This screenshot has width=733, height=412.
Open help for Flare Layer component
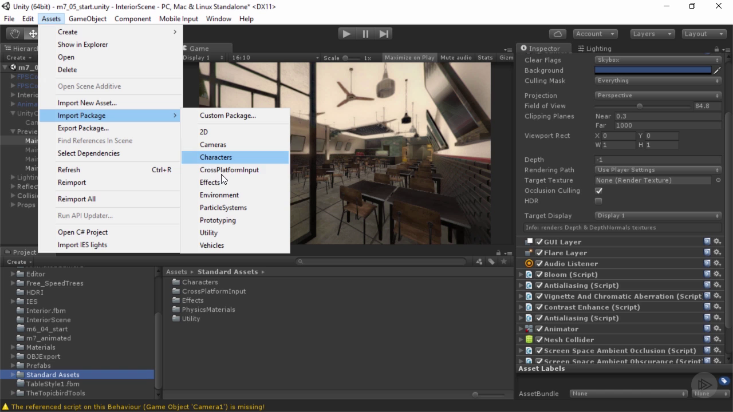(x=707, y=252)
